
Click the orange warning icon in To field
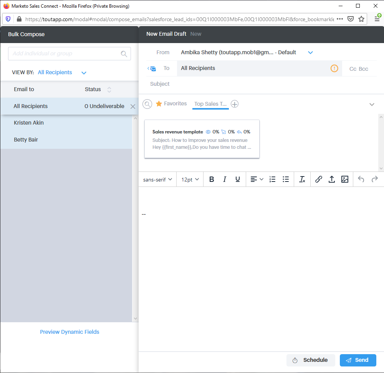click(x=334, y=68)
